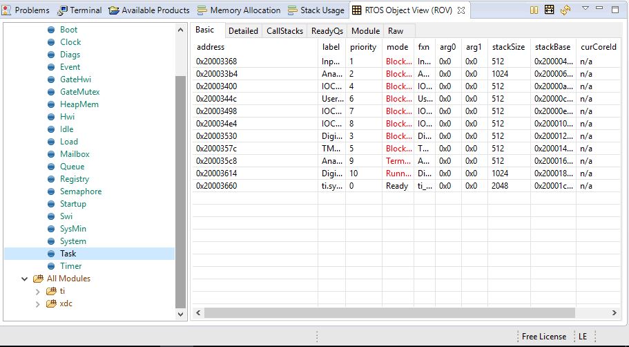Screen dimensions: 629x347
Task: Click the table's horizontal scroll left arrow
Action: 198,313
